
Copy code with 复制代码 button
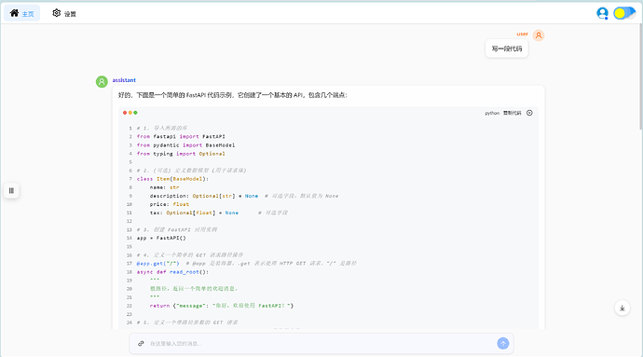[513, 113]
